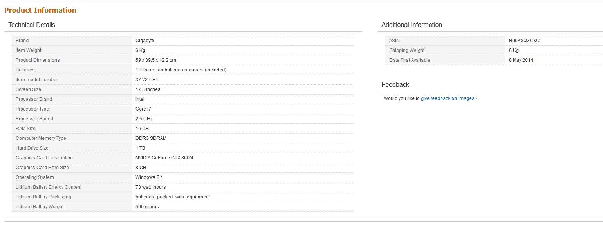Click the Shipping Weight row label

(407, 50)
